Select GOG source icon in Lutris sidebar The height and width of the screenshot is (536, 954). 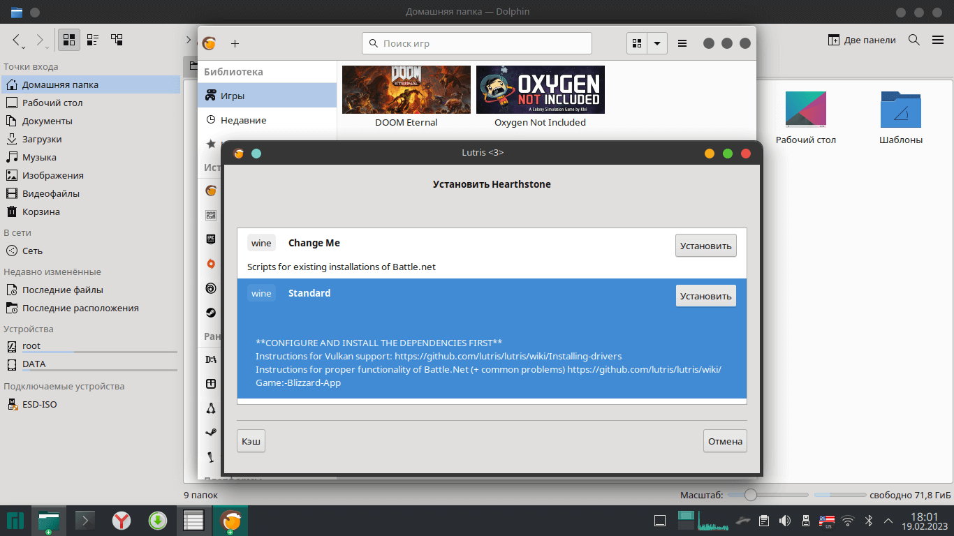click(211, 215)
